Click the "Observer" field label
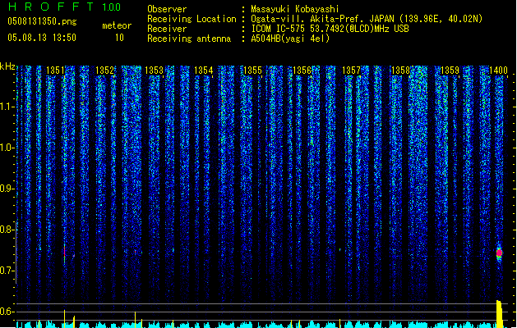The image size is (517, 328). point(167,9)
